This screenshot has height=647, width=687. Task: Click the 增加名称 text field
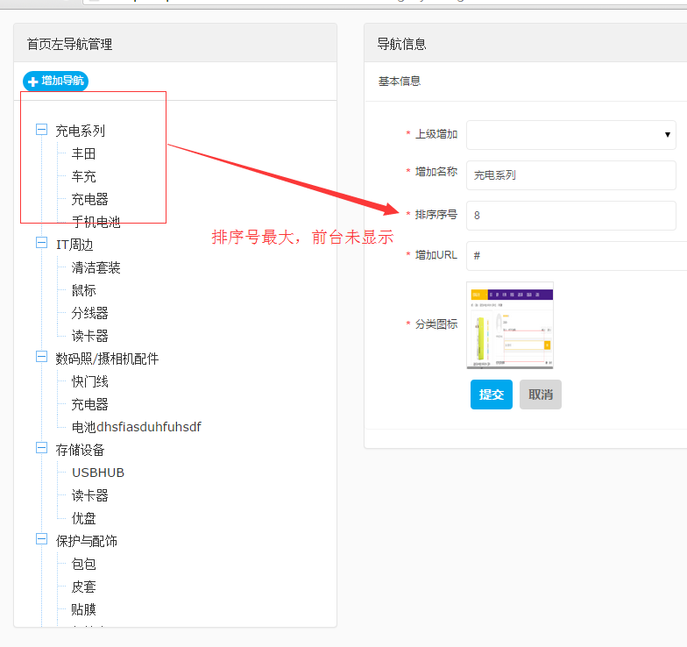tap(570, 175)
